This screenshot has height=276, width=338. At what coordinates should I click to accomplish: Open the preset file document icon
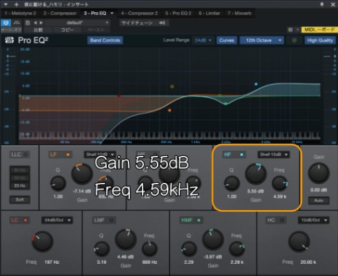pos(28,23)
